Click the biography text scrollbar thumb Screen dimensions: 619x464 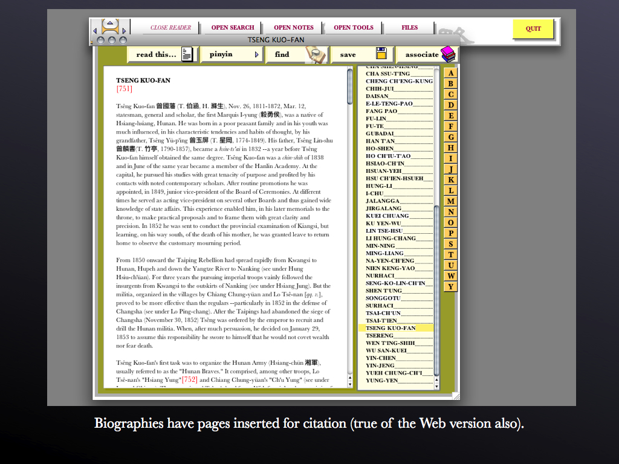(x=350, y=87)
